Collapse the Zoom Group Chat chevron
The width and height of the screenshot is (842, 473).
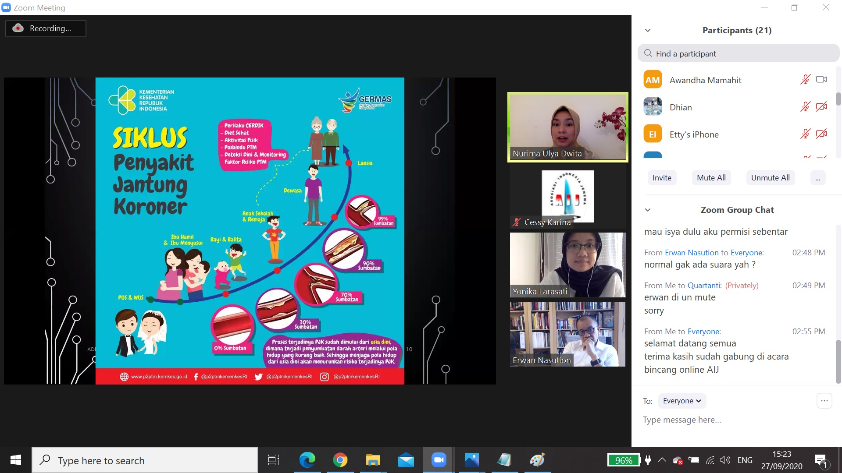(x=648, y=210)
